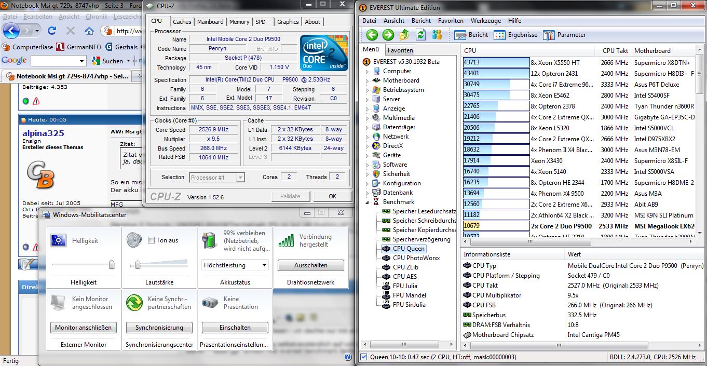The image size is (707, 366).
Task: Open Ergebnisse in EVEREST toolbar
Action: click(x=515, y=35)
